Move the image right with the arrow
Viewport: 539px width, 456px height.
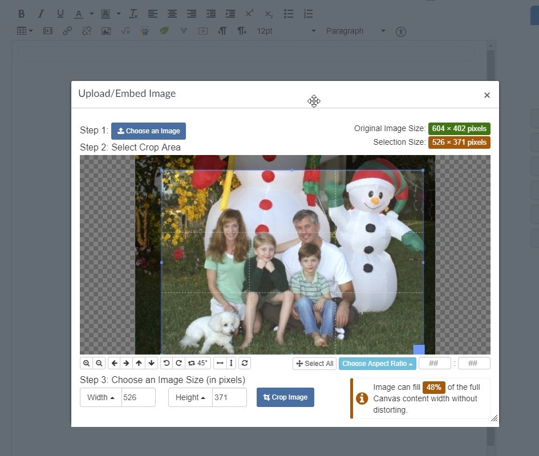click(127, 363)
